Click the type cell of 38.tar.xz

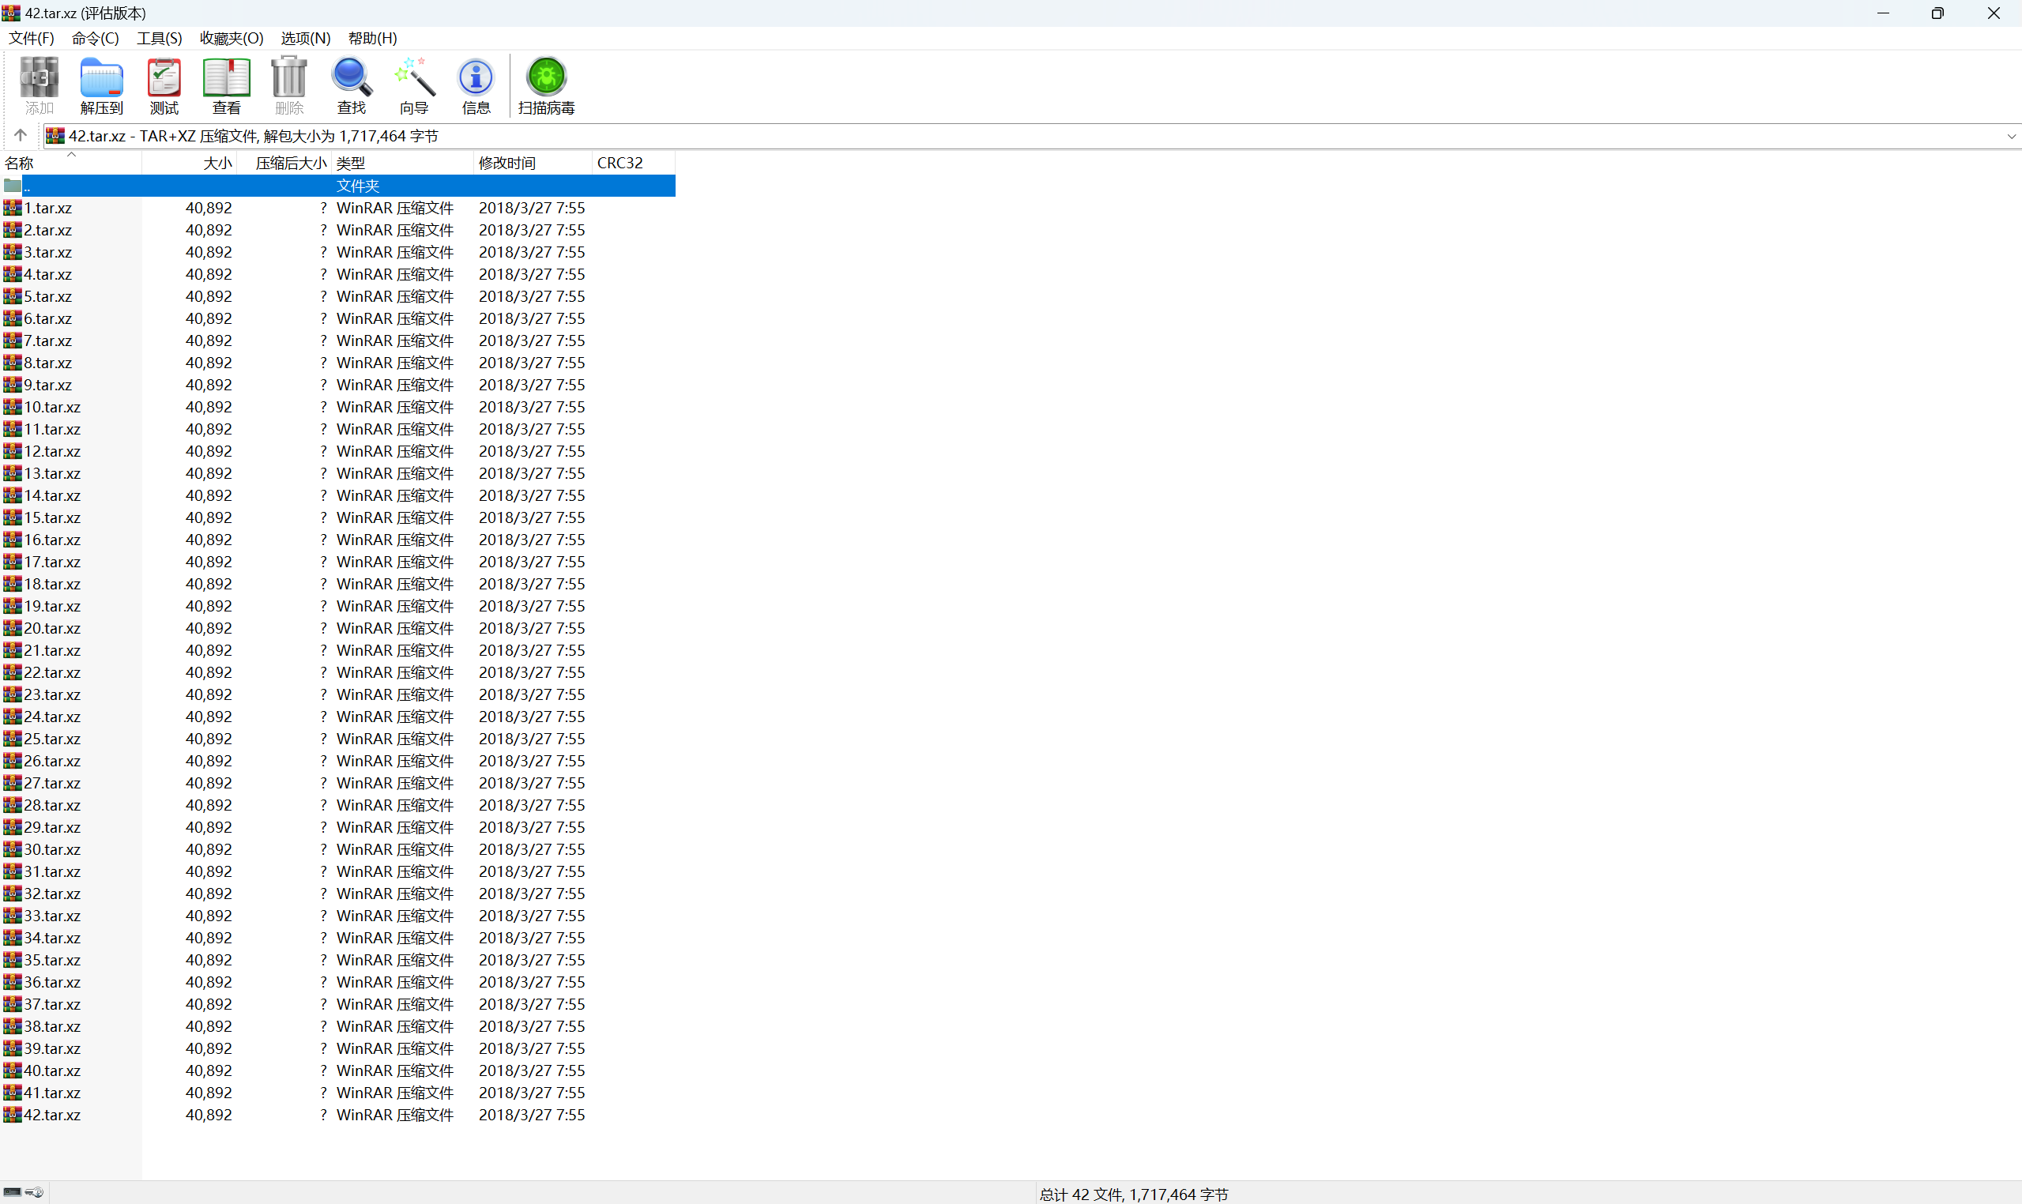click(x=395, y=1026)
